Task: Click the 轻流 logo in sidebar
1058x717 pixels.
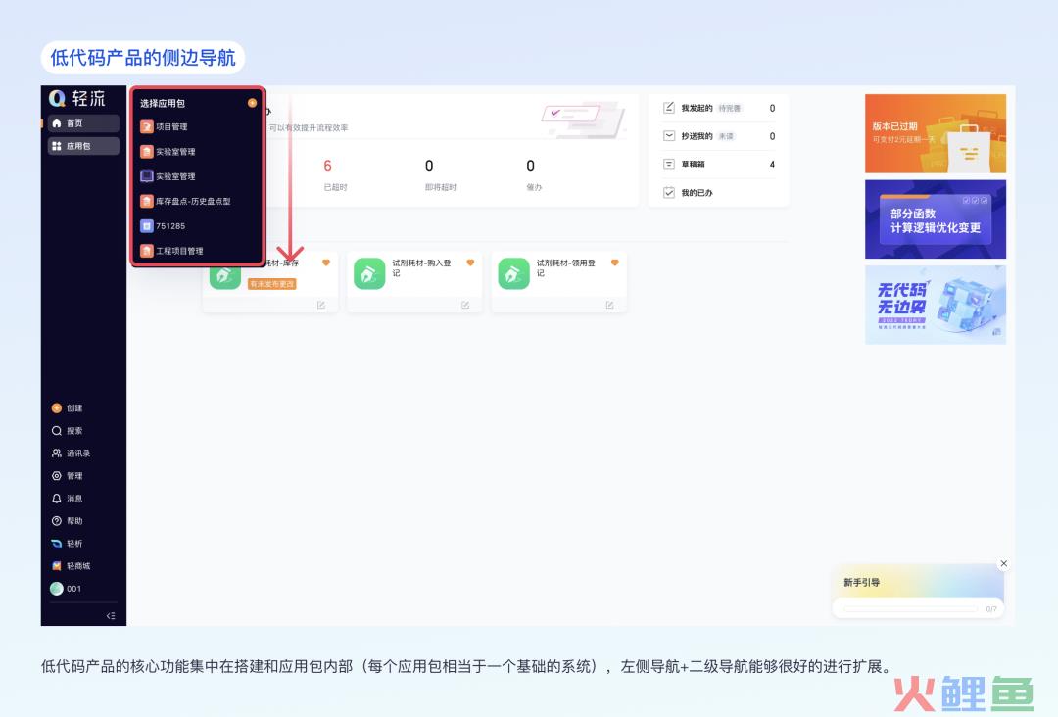Action: pos(77,99)
